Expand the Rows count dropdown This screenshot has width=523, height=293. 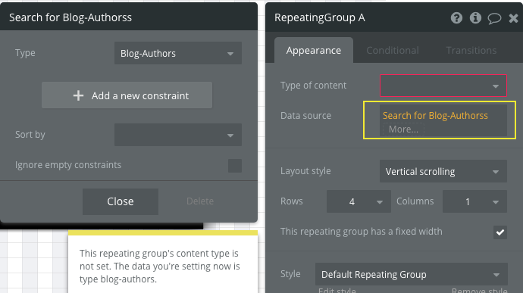[359, 201]
